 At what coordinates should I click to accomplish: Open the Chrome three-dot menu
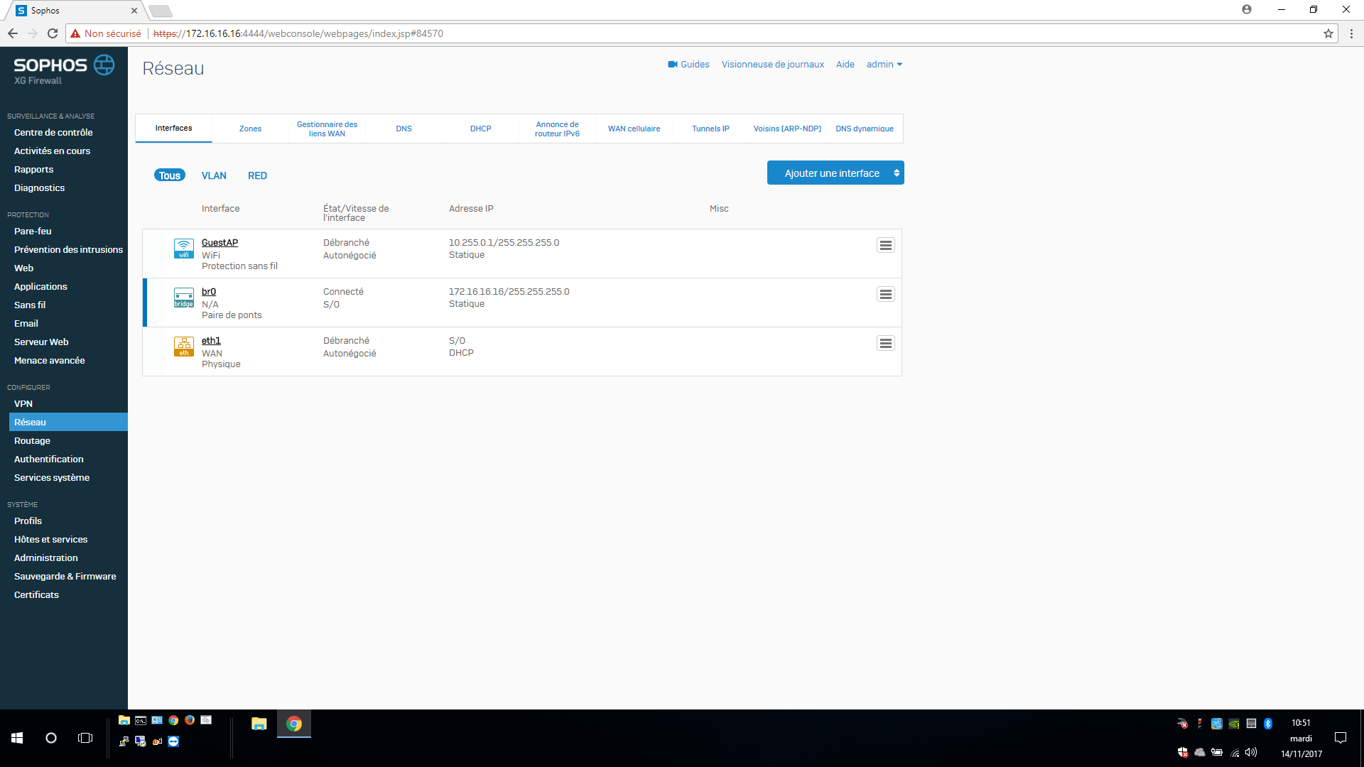1351,33
